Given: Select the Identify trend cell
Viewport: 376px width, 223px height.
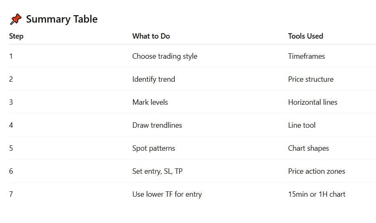Looking at the screenshot, I should (154, 79).
